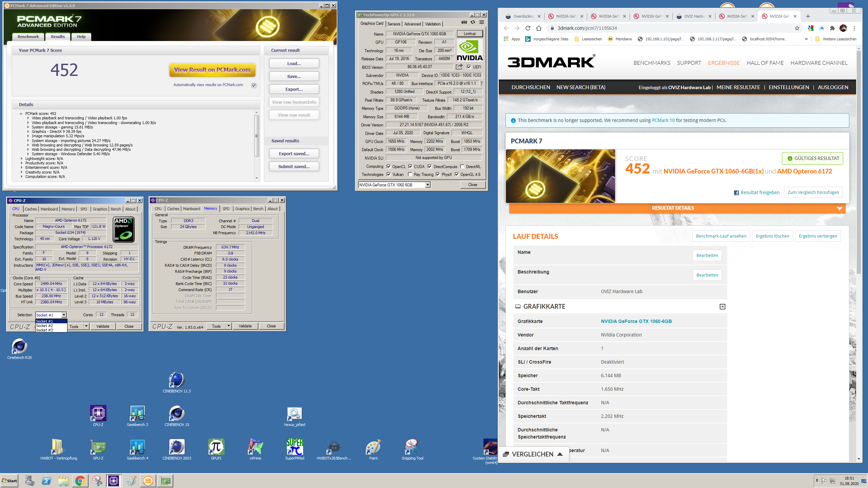This screenshot has width=868, height=488.
Task: Expand the RESULTAT DETAILS orange bar
Action: 677,208
